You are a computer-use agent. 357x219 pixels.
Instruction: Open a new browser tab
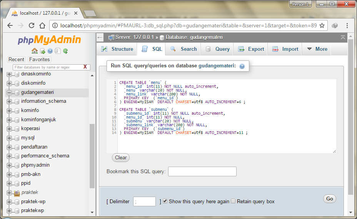click(90, 13)
